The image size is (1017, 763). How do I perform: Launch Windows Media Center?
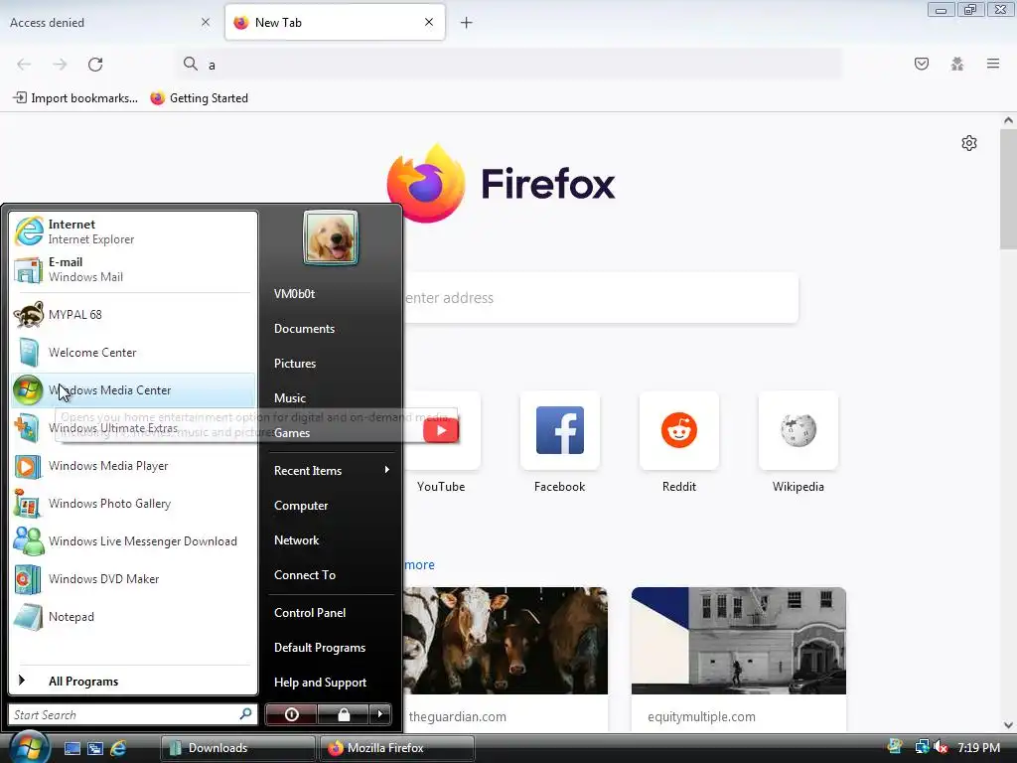[x=133, y=389]
